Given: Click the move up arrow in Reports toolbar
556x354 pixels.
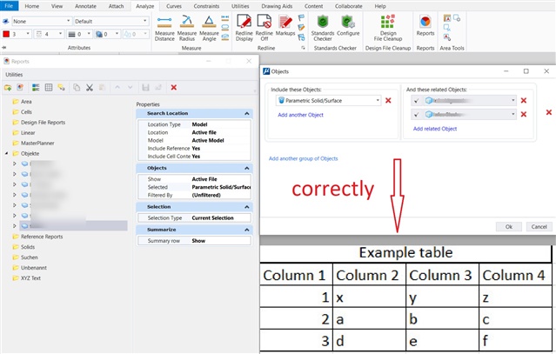Looking at the screenshot, I should click(117, 88).
